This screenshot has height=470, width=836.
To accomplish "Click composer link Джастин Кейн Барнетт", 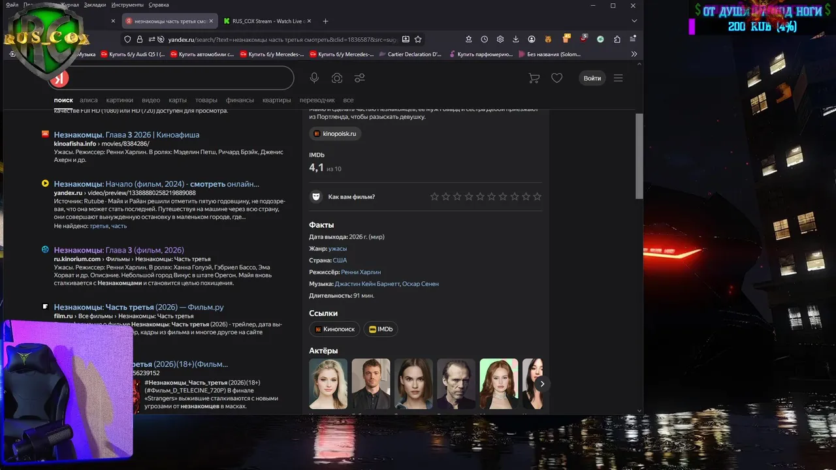I will 367,284.
